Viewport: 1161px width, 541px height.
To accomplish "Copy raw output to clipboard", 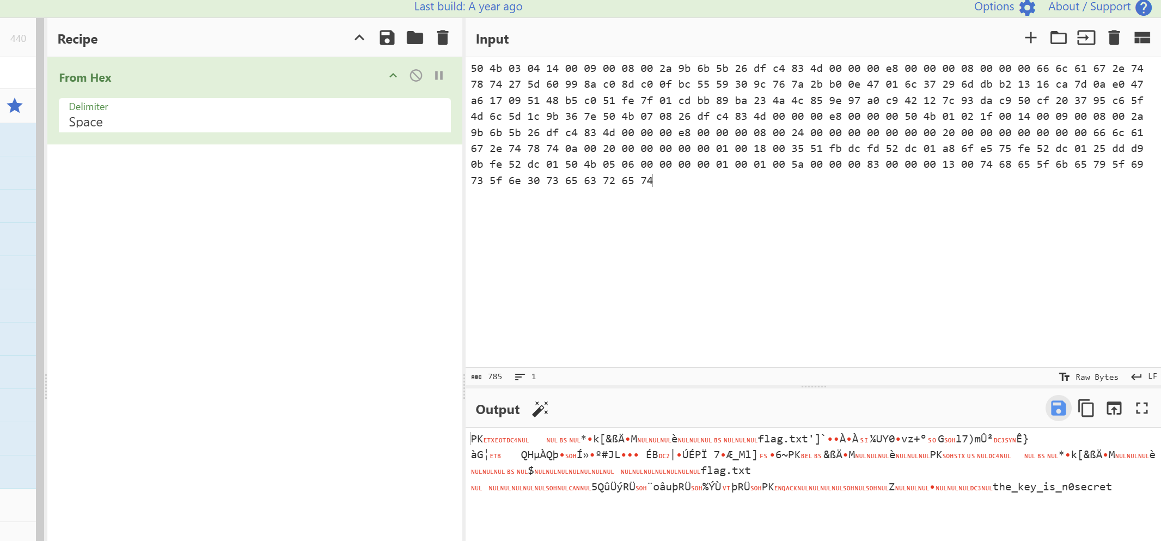I will coord(1086,409).
